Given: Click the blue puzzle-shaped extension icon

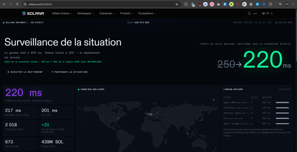Looking at the screenshot, I should pos(264,4).
